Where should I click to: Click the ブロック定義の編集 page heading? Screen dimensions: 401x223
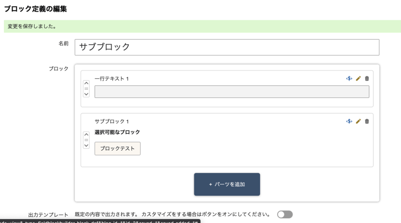tap(36, 9)
